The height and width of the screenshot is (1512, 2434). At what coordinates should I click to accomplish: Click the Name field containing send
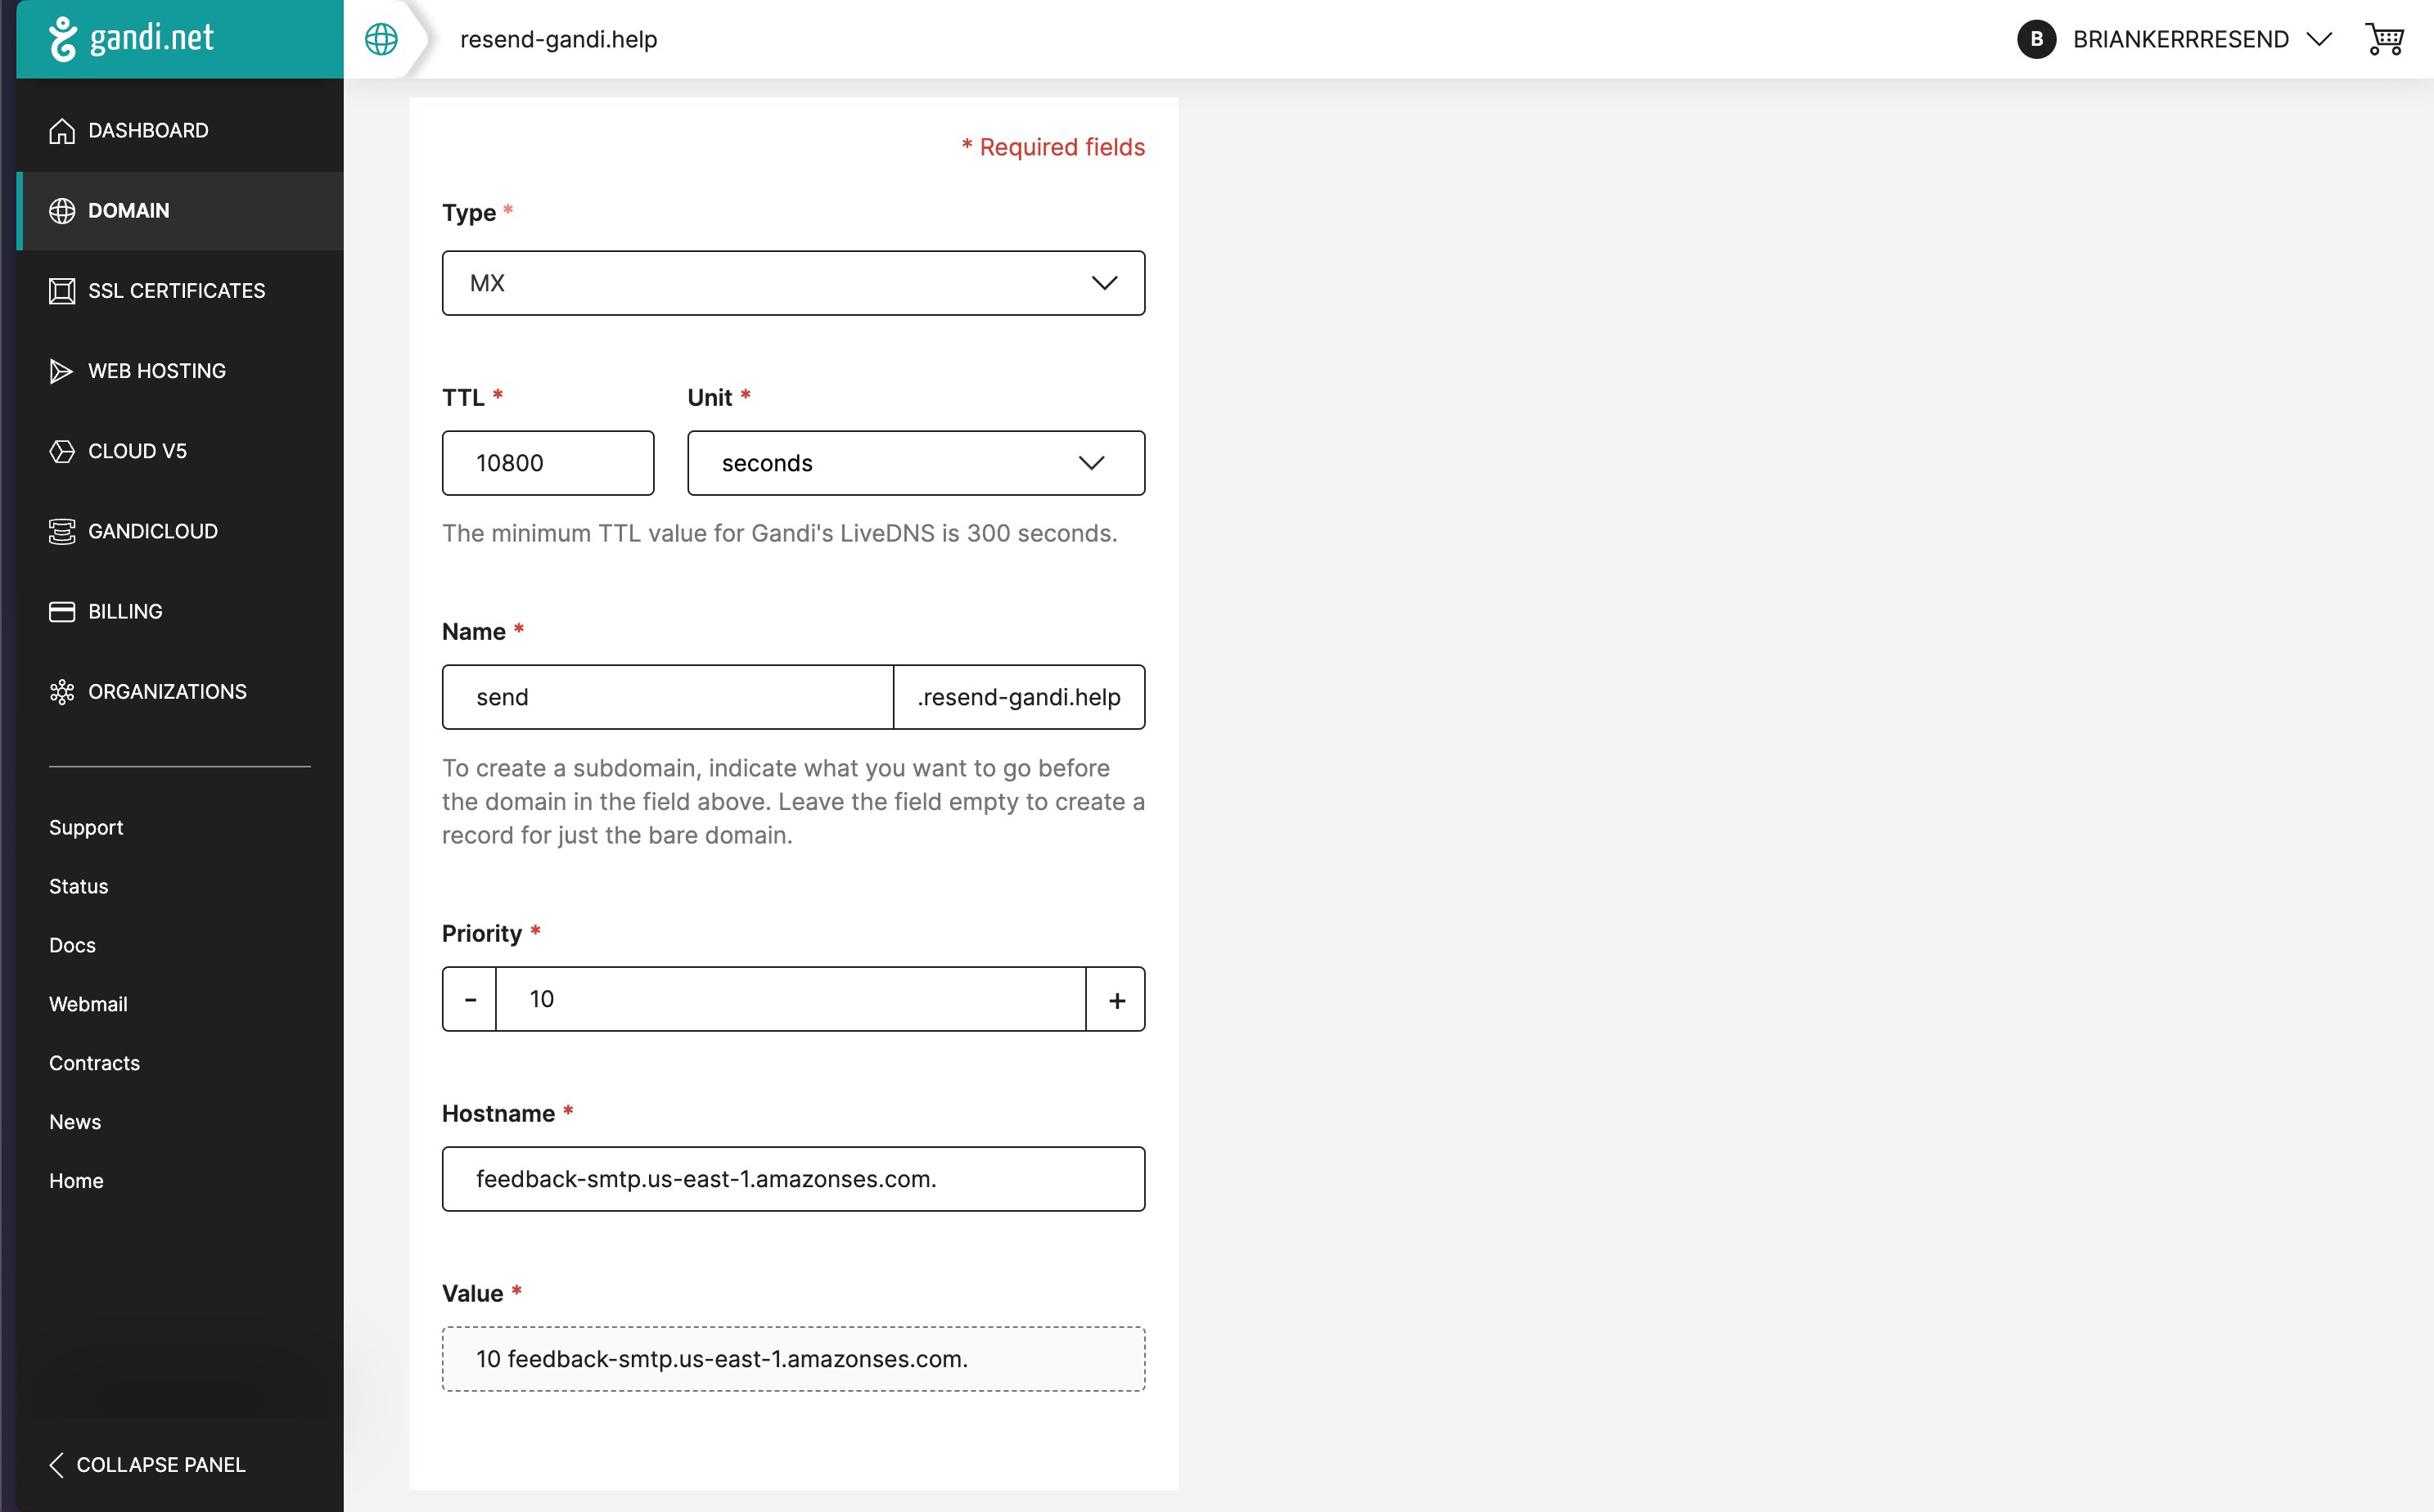tap(667, 697)
